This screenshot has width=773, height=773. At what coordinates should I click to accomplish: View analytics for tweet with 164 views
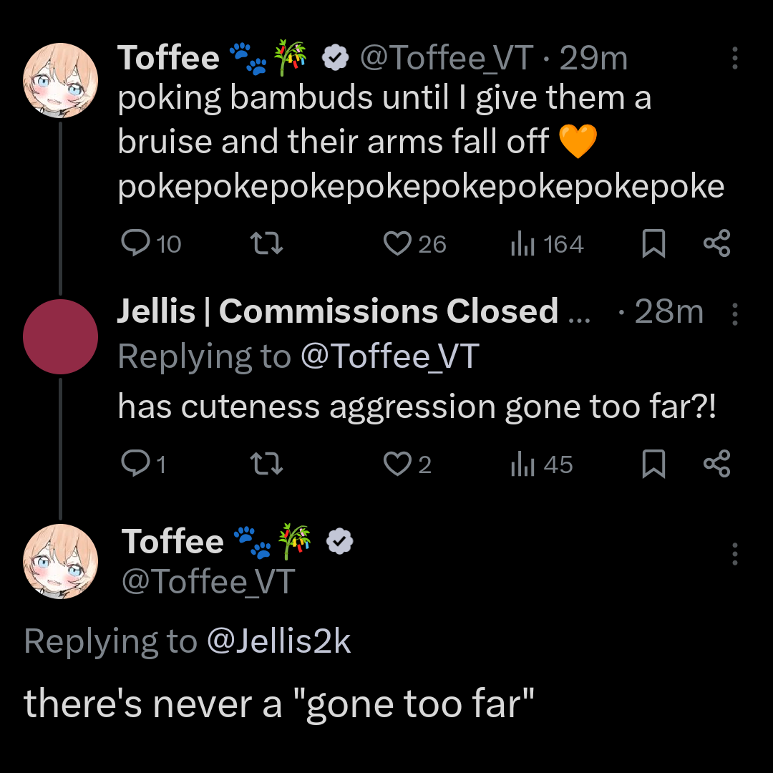(523, 245)
